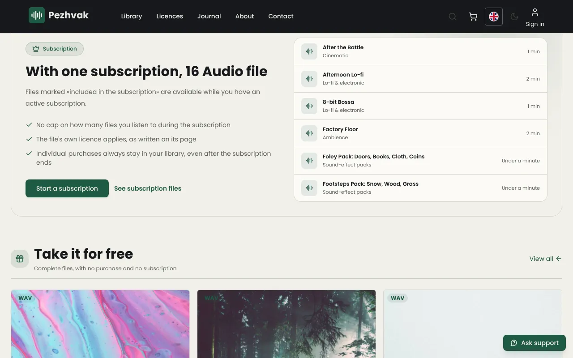Open the search icon in header
The image size is (573, 358).
coord(453,17)
